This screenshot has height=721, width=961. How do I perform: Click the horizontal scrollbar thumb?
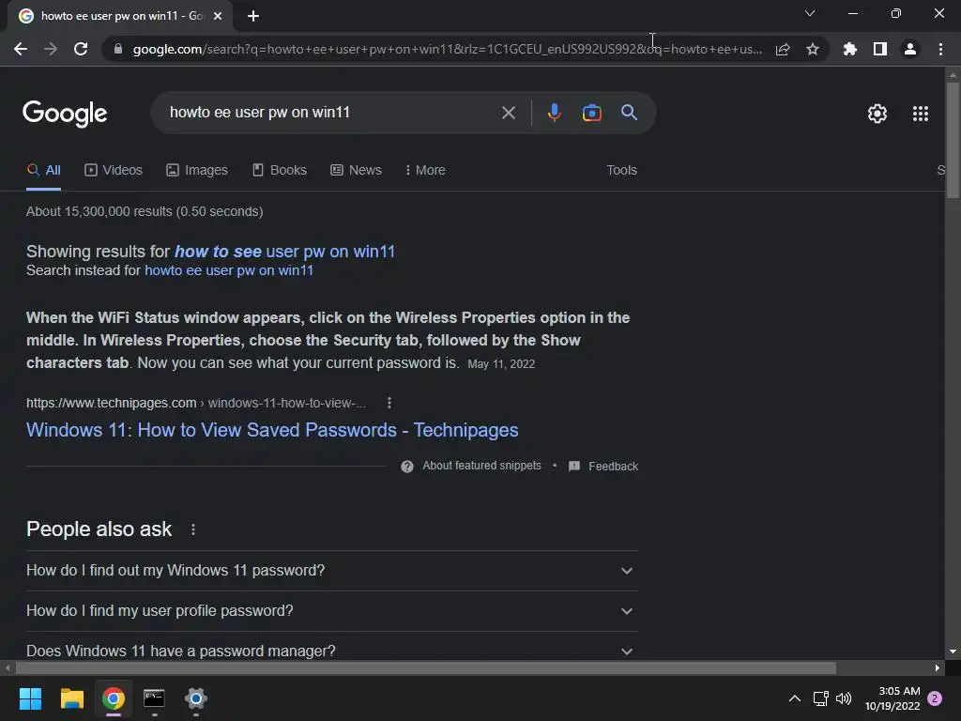(x=426, y=667)
